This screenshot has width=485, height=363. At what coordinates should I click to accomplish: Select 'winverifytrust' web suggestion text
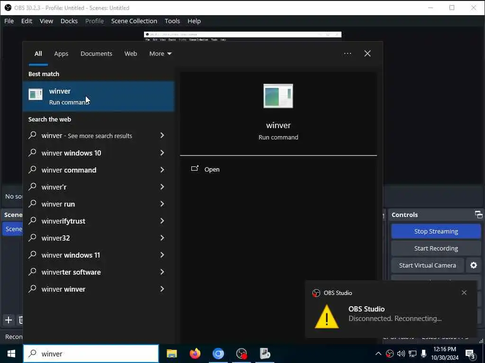pos(63,221)
